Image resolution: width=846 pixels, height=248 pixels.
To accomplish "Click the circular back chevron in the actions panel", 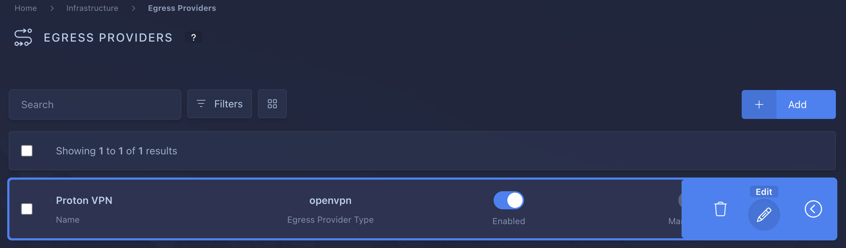I will pos(814,209).
